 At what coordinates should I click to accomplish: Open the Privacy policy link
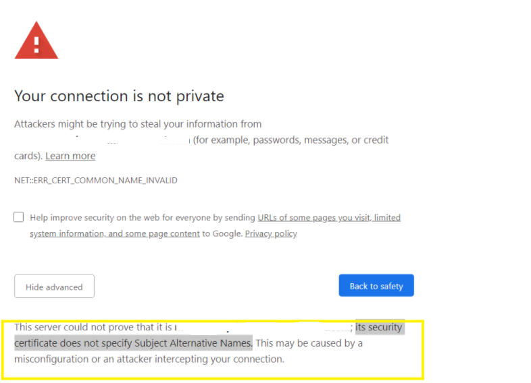[x=271, y=233]
